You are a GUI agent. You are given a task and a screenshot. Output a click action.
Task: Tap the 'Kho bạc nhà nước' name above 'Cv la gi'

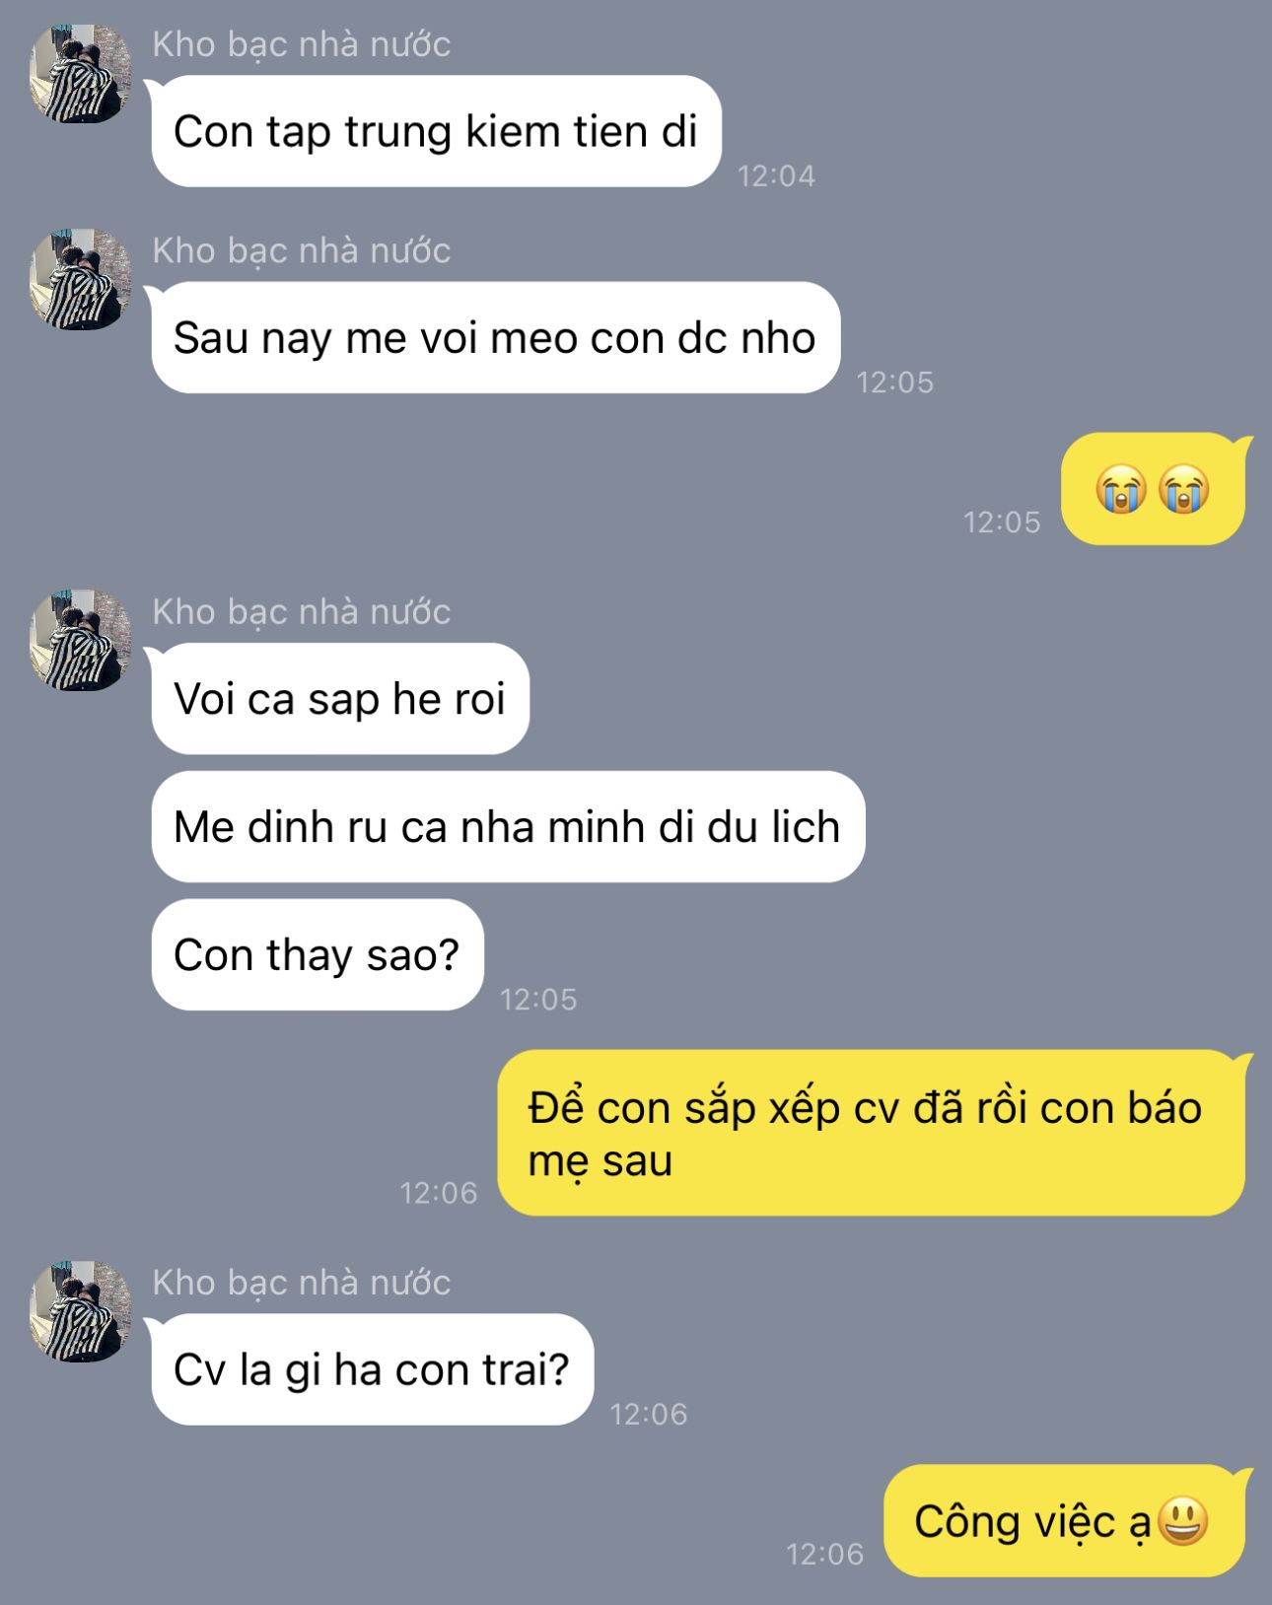[x=302, y=1283]
